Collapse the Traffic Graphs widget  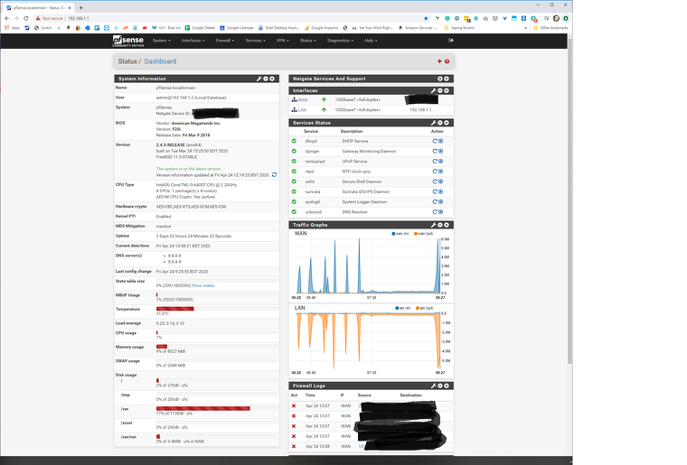440,225
